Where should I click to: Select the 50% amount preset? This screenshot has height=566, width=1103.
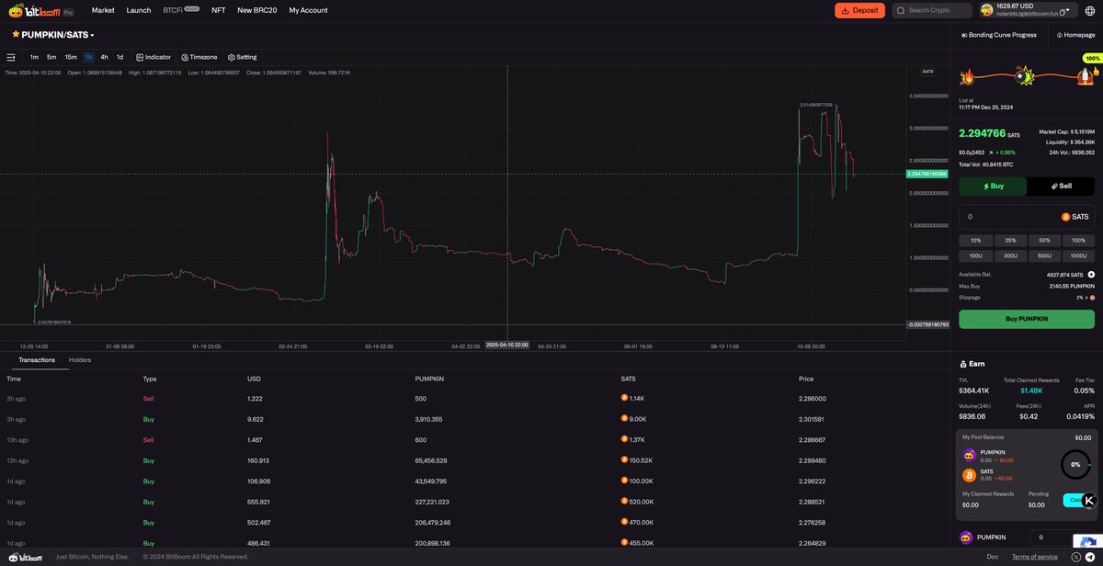tap(1044, 240)
